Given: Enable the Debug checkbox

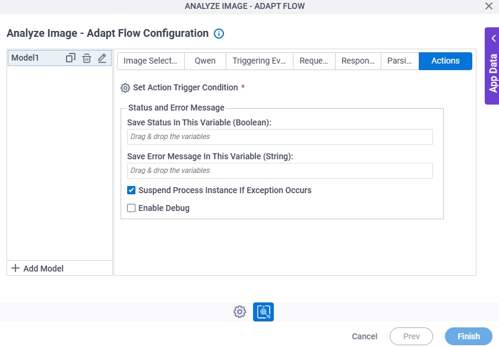Looking at the screenshot, I should point(131,208).
